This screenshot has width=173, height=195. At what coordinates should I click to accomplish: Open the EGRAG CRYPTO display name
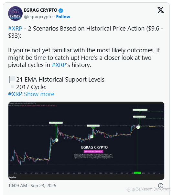coord(41,10)
